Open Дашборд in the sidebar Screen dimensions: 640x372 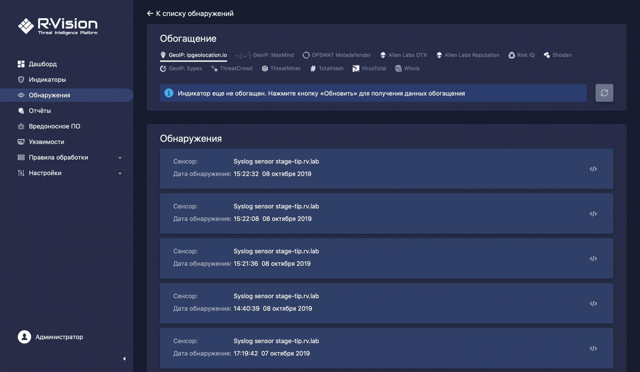(43, 64)
